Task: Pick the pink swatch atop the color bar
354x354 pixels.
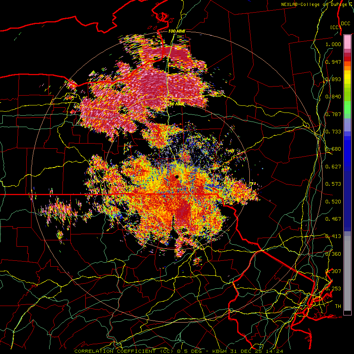Action: coord(347,42)
